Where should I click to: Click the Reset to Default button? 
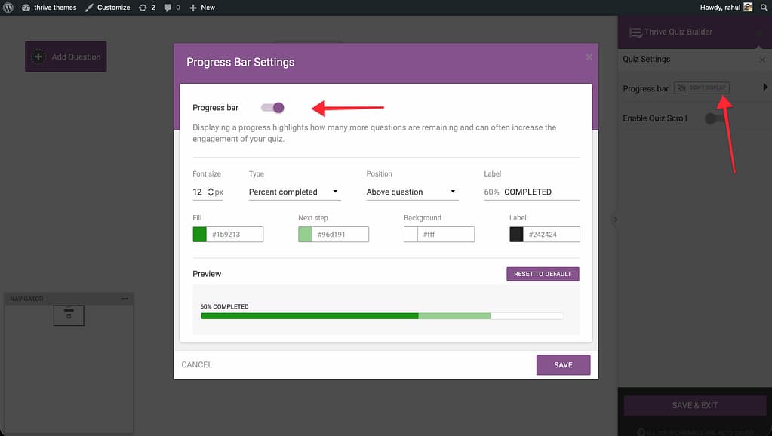tap(542, 274)
